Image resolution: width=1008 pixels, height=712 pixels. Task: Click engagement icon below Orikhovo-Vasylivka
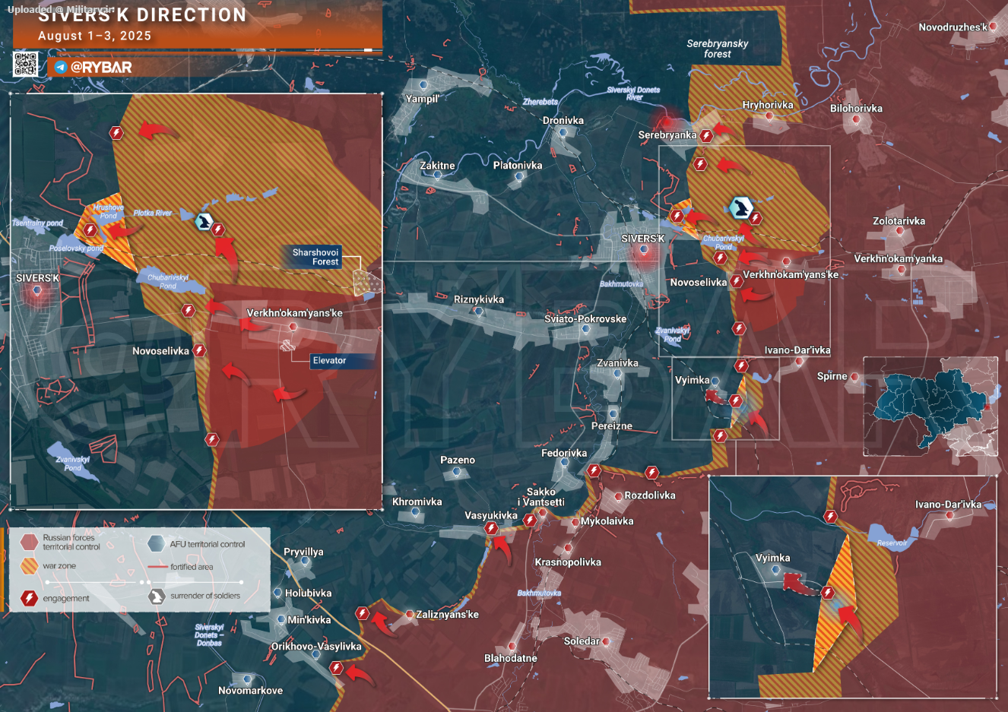(x=336, y=668)
